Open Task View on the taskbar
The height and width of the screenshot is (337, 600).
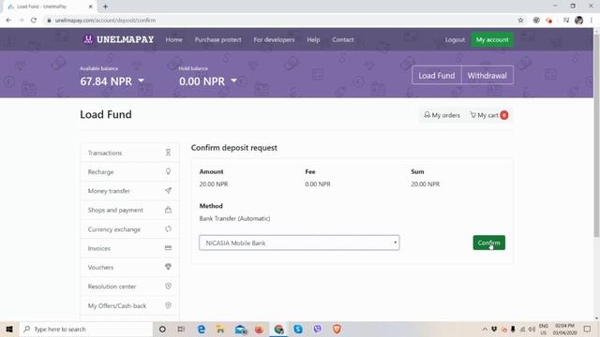(181, 329)
